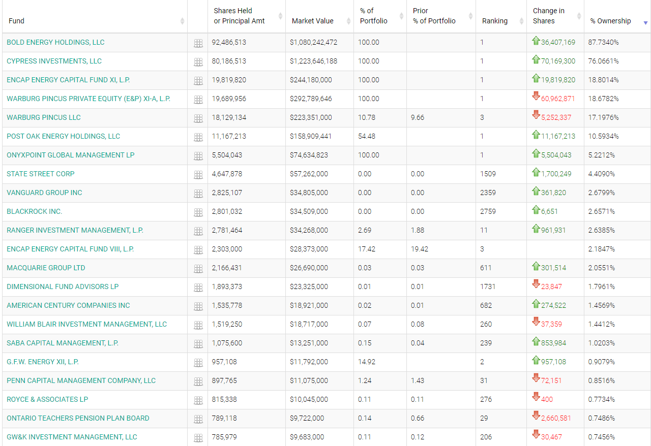The width and height of the screenshot is (651, 446).
Task: Open grid icon for Dimensional Fund Advisors row
Action: point(198,288)
